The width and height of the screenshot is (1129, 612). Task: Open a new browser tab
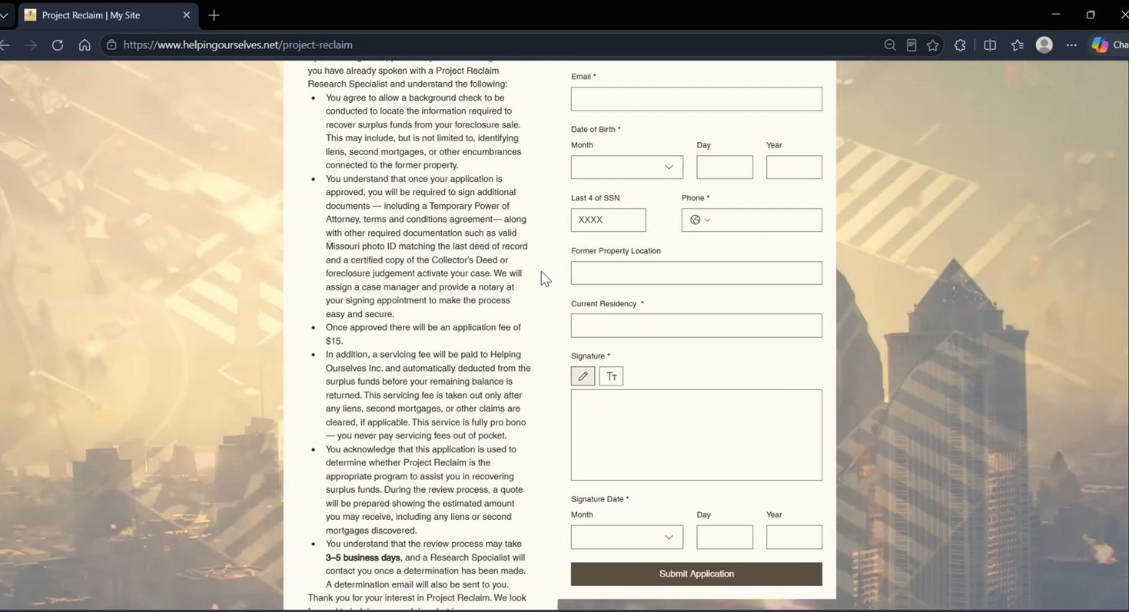pos(214,15)
